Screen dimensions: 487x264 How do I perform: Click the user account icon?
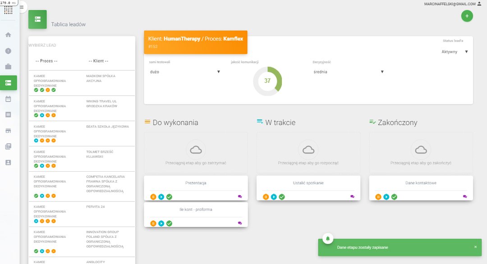[479, 4]
